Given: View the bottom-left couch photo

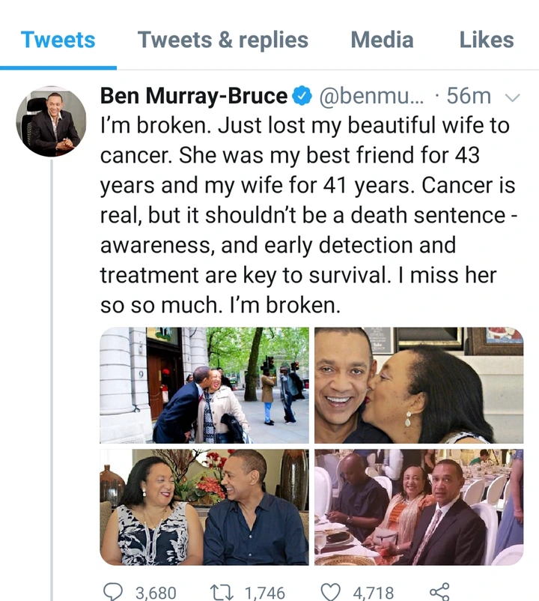Looking at the screenshot, I should [204, 507].
